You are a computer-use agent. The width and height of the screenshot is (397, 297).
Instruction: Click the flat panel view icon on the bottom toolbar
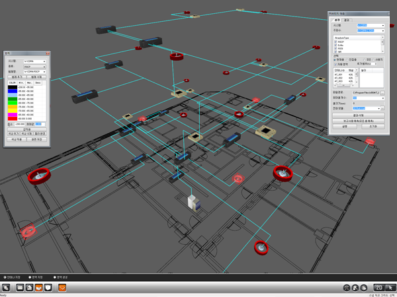click(20, 287)
